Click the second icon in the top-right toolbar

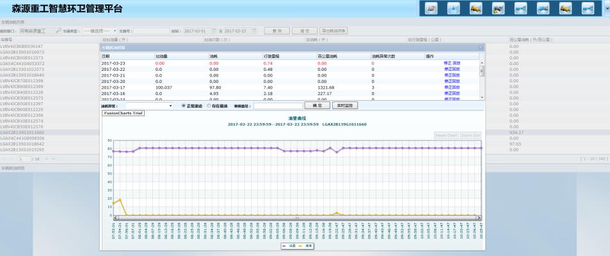tap(454, 8)
